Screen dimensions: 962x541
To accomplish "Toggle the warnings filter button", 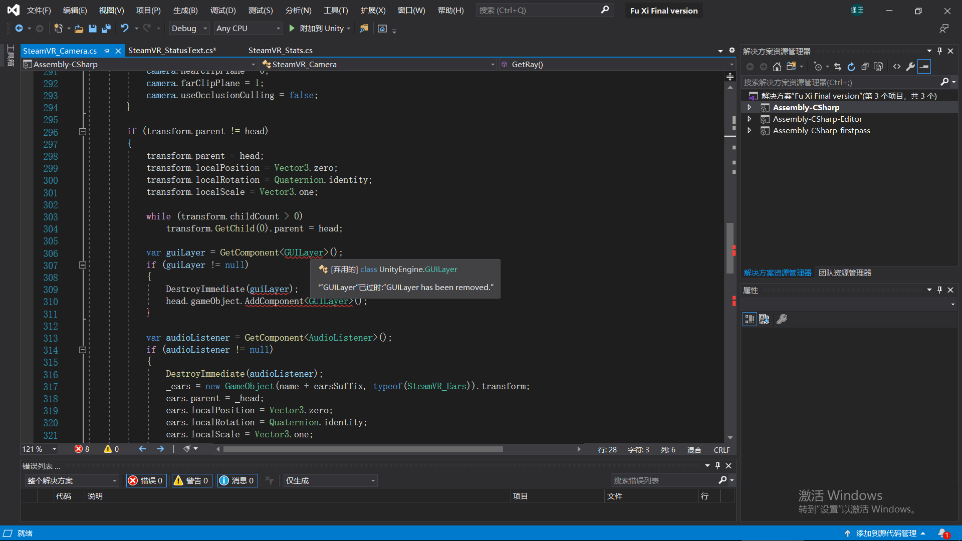I will (x=191, y=481).
